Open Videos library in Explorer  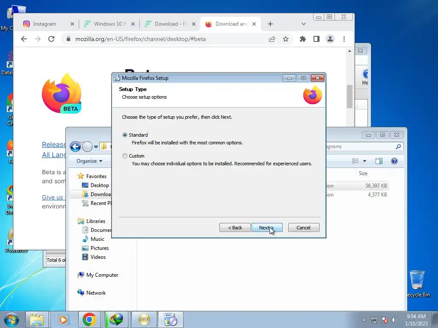tap(94, 257)
